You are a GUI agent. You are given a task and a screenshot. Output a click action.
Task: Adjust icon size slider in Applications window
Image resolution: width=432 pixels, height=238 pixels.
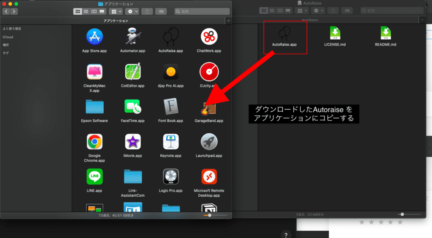[209, 215]
